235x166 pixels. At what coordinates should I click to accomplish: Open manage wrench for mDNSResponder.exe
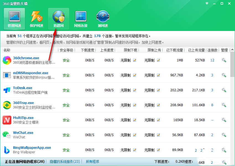224,75
